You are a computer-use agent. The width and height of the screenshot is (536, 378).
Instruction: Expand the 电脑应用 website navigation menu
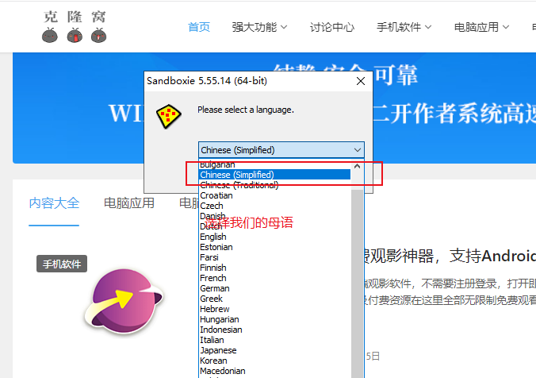[481, 27]
